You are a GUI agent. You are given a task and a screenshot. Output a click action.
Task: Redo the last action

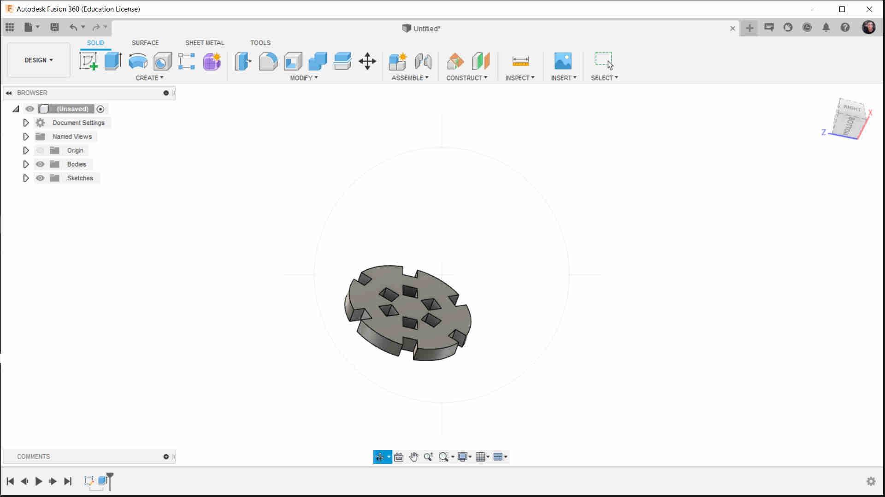click(96, 27)
